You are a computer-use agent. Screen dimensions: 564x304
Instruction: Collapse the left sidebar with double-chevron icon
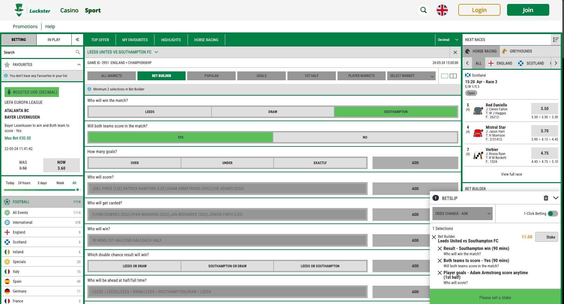point(77,40)
